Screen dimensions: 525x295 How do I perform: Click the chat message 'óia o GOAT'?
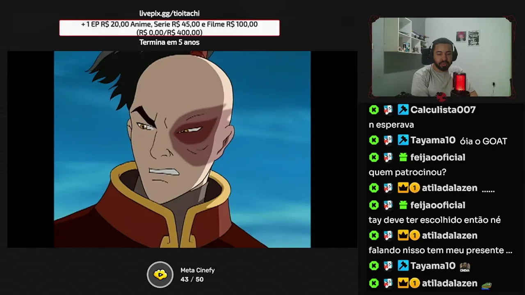(x=484, y=141)
